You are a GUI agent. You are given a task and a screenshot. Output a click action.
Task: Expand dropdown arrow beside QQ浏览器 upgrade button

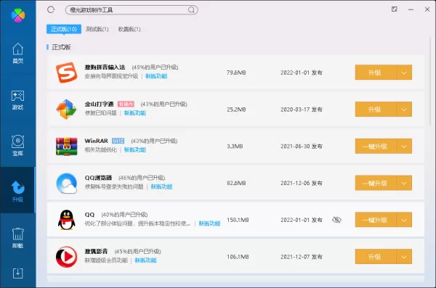click(x=404, y=183)
